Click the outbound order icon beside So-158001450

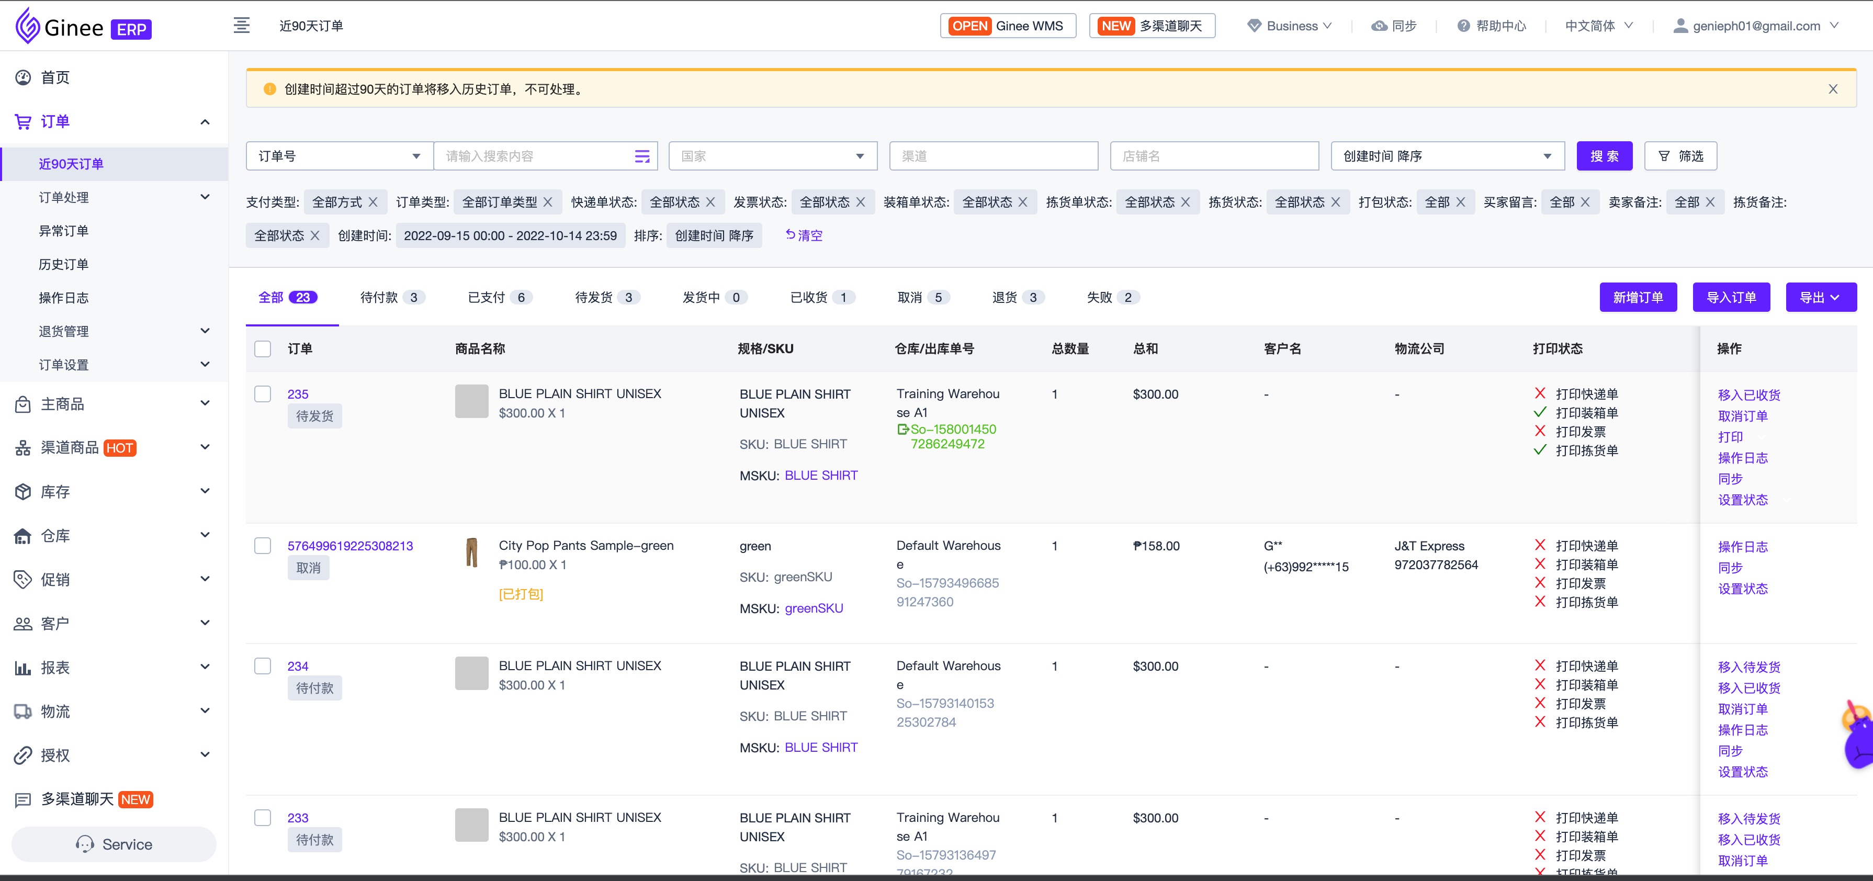pyautogui.click(x=903, y=430)
